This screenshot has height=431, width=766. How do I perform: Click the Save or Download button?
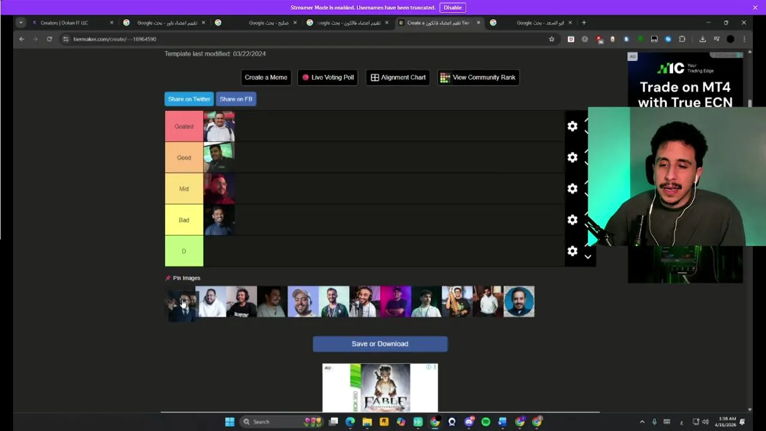click(380, 344)
